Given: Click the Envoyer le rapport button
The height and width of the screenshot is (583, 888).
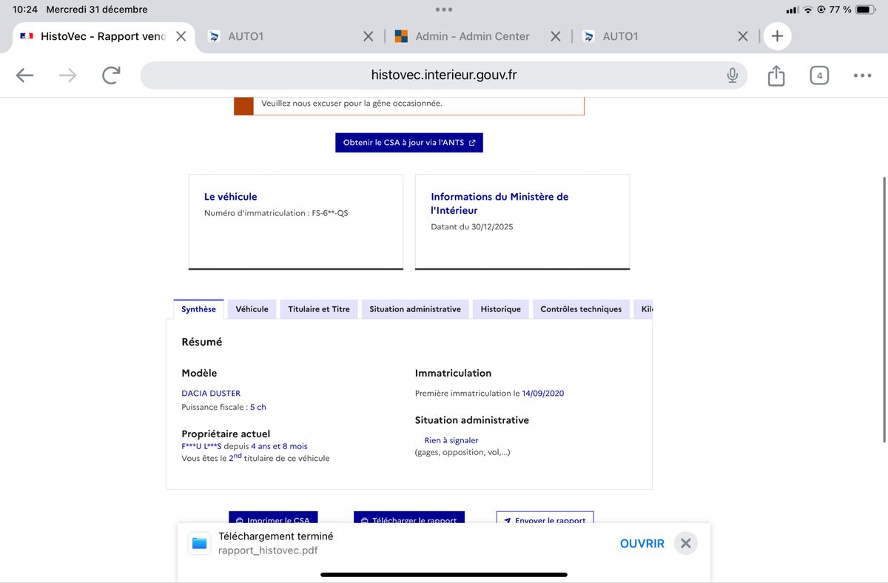Looking at the screenshot, I should pos(545,519).
